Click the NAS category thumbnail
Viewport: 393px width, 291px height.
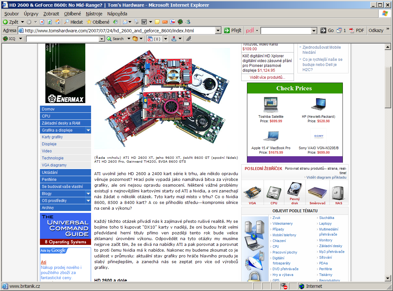tap(339, 193)
